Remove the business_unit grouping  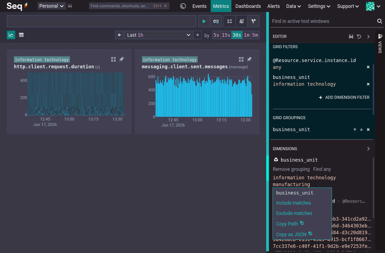point(368,129)
